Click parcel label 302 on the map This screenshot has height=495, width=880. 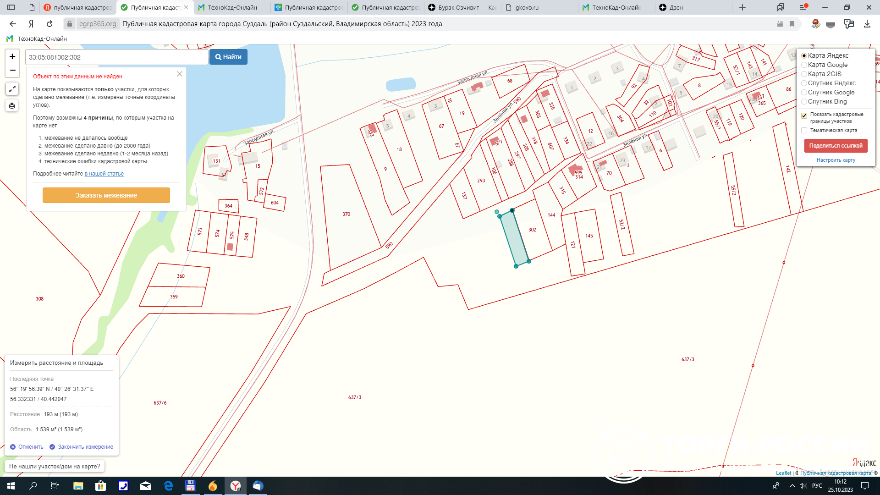(532, 230)
